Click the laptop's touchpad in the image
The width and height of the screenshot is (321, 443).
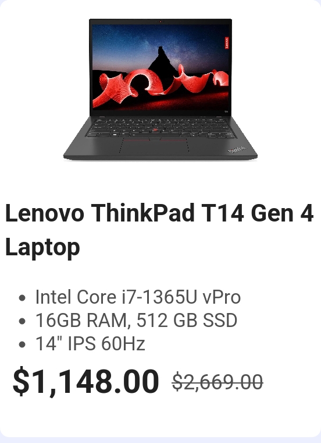[154, 147]
